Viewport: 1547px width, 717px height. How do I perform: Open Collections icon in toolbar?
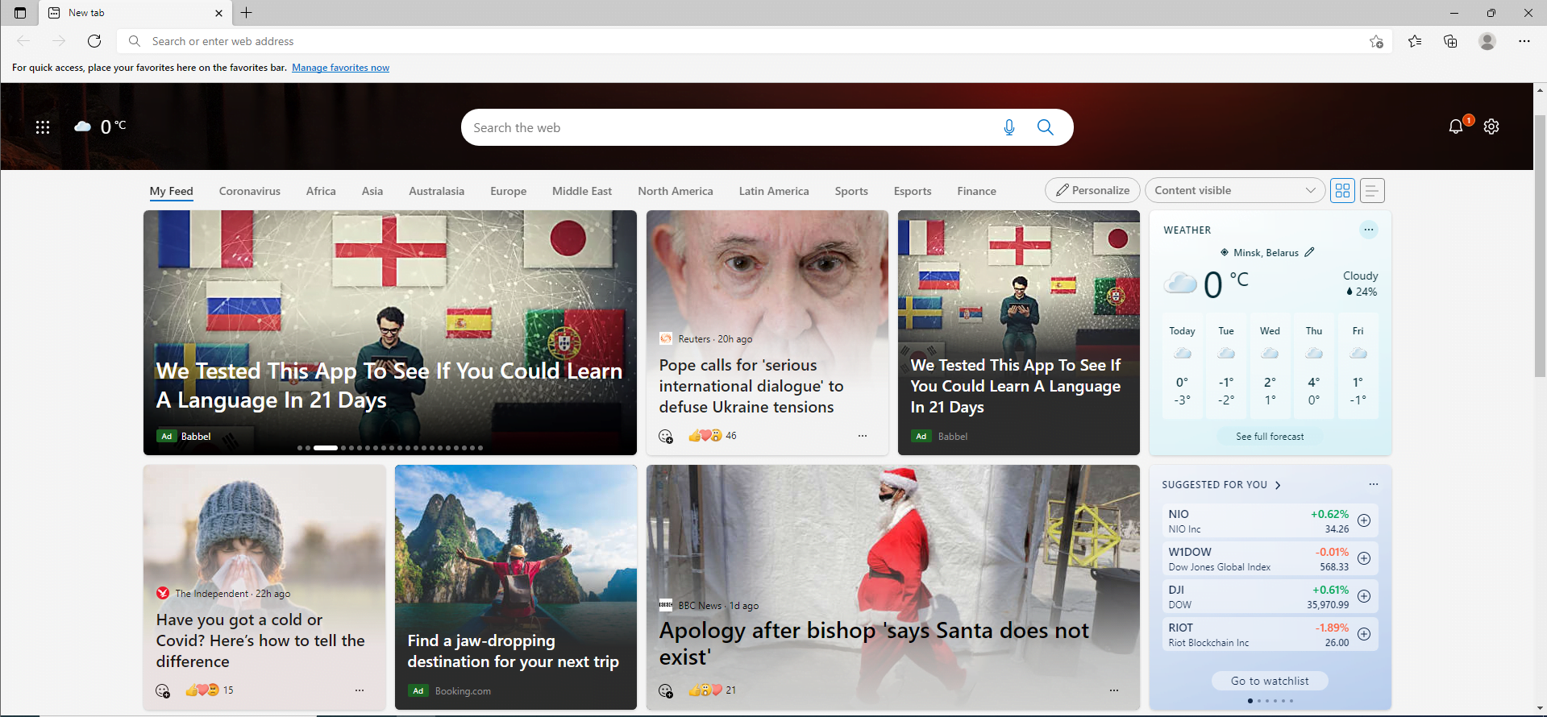coord(1450,41)
